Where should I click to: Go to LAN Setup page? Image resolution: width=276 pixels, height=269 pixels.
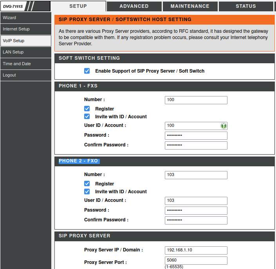pos(25,52)
